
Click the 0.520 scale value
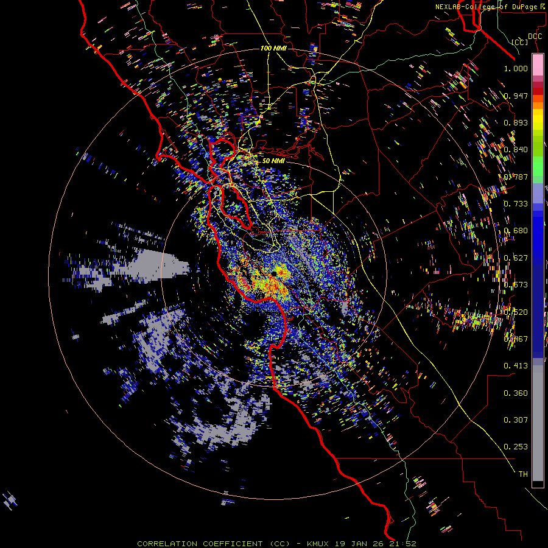[x=516, y=312]
